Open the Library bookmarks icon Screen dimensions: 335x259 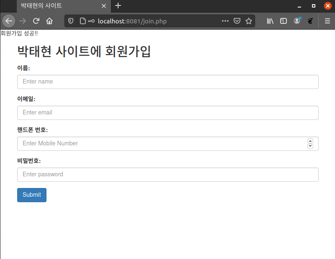tap(270, 21)
